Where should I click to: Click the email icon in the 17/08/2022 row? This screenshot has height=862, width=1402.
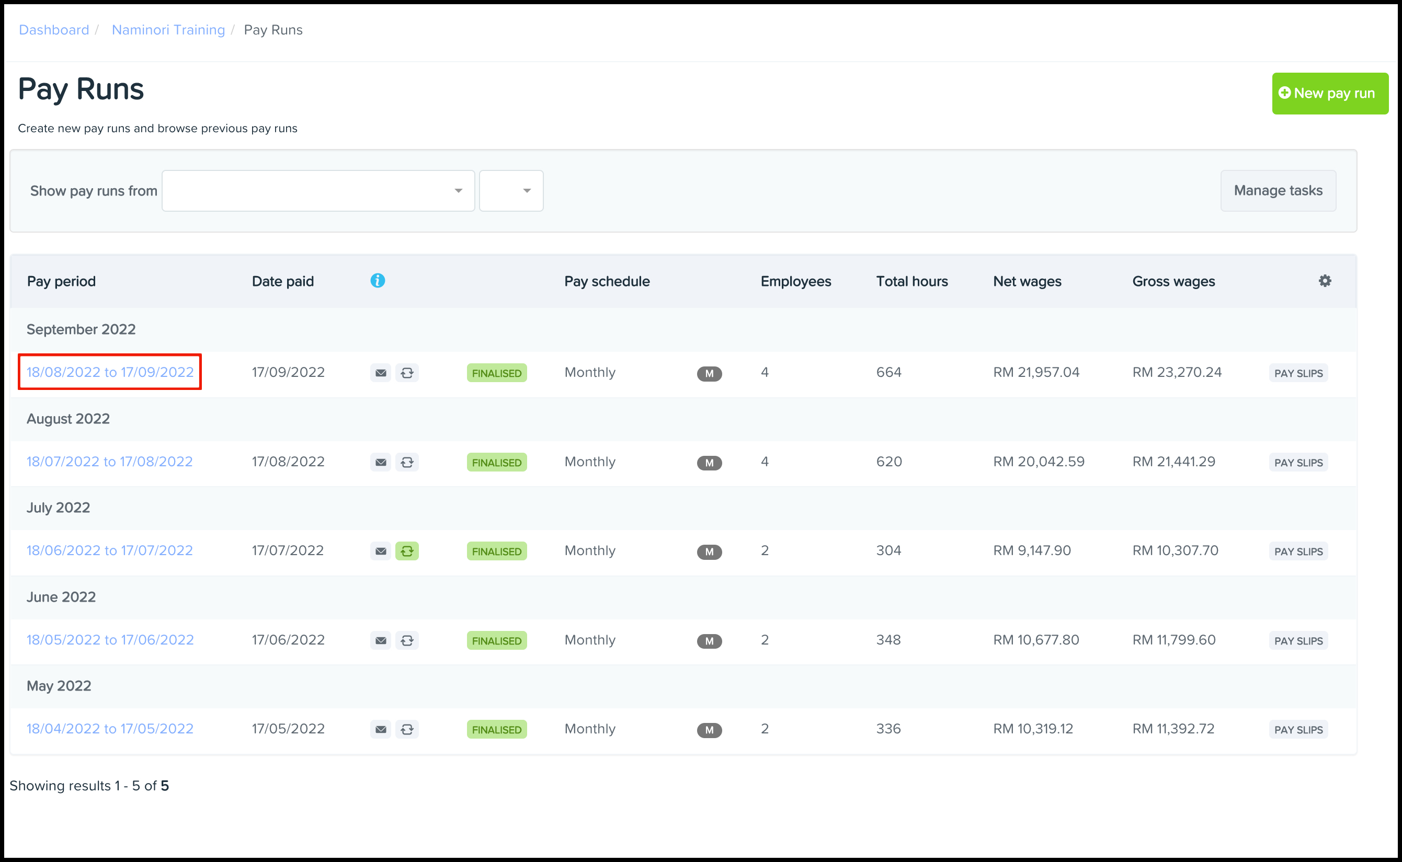[380, 462]
